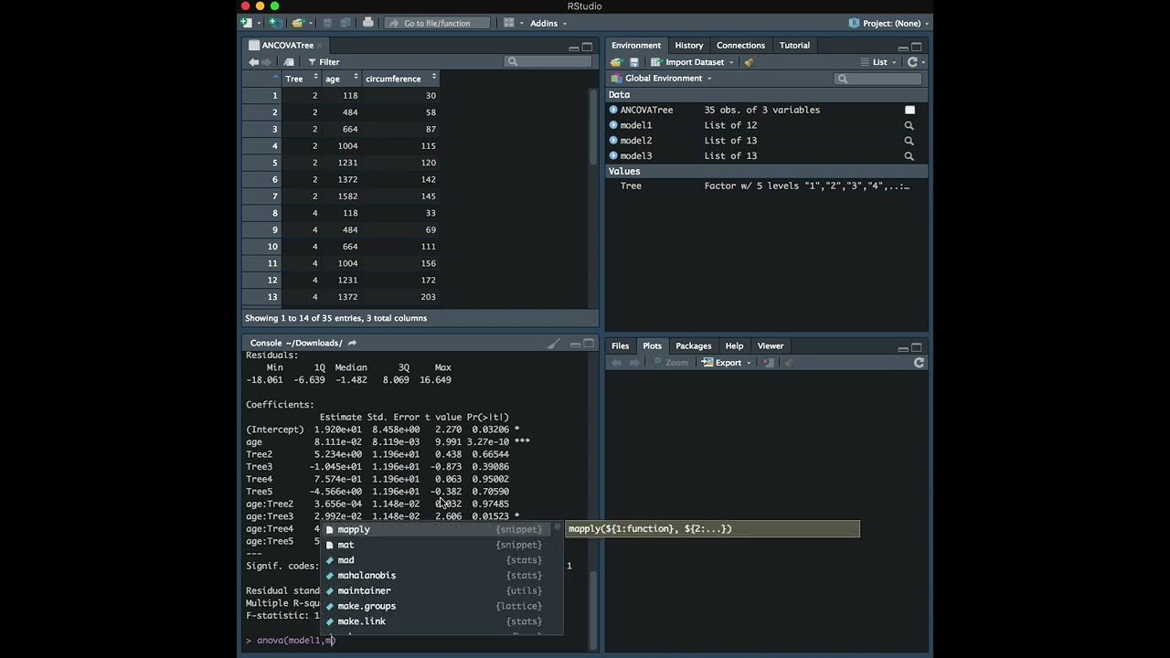Refresh the environment pane
Screen dimensions: 1170x658
912,62
